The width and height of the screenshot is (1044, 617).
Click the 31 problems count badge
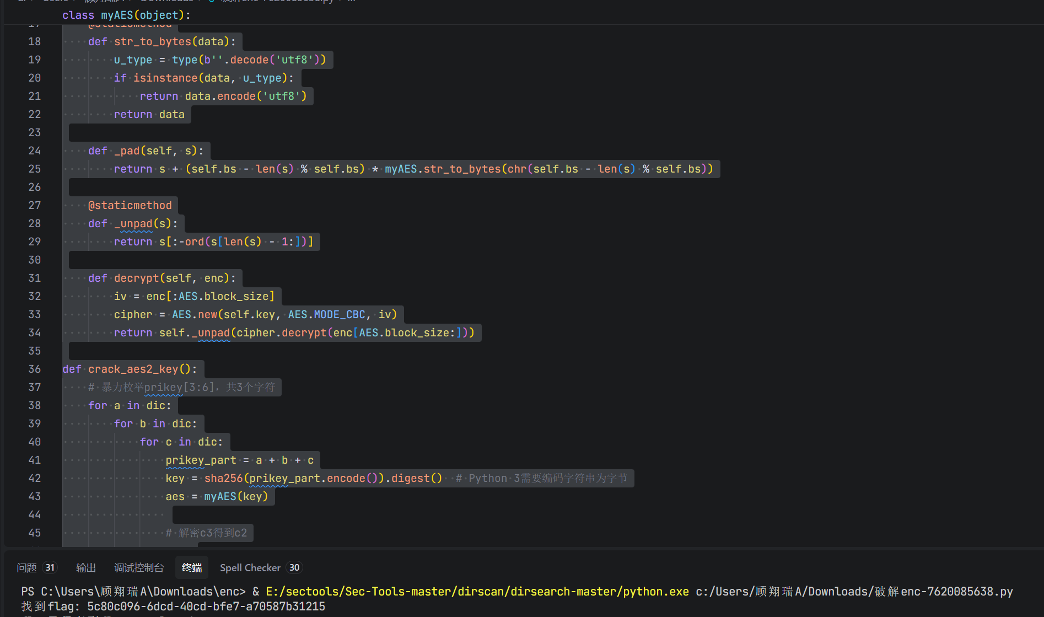(x=50, y=568)
